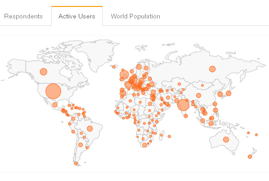Select the bubble over Mongolia
This screenshot has height=181, width=269.
pyautogui.click(x=202, y=85)
